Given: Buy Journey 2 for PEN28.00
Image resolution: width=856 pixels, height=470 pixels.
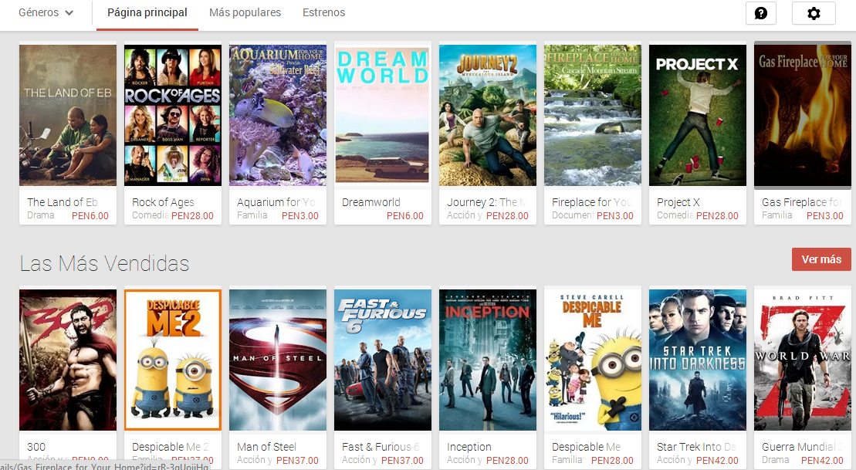Looking at the screenshot, I should (x=507, y=215).
